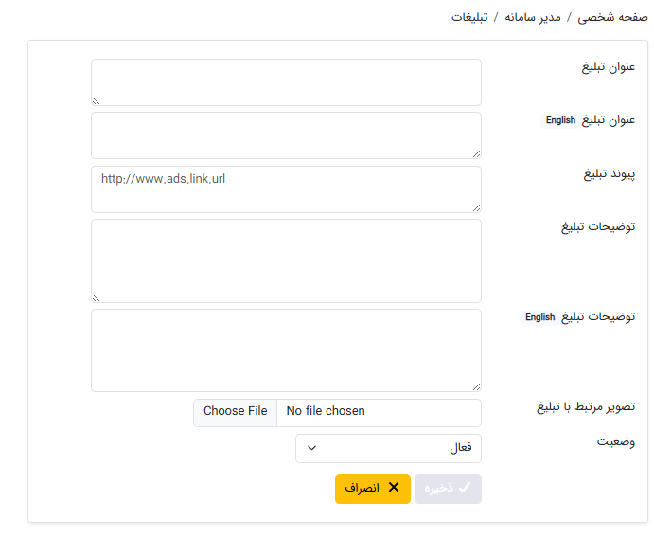Click the X icon on the انصراف button
Image resolution: width=654 pixels, height=537 pixels.
click(x=394, y=488)
